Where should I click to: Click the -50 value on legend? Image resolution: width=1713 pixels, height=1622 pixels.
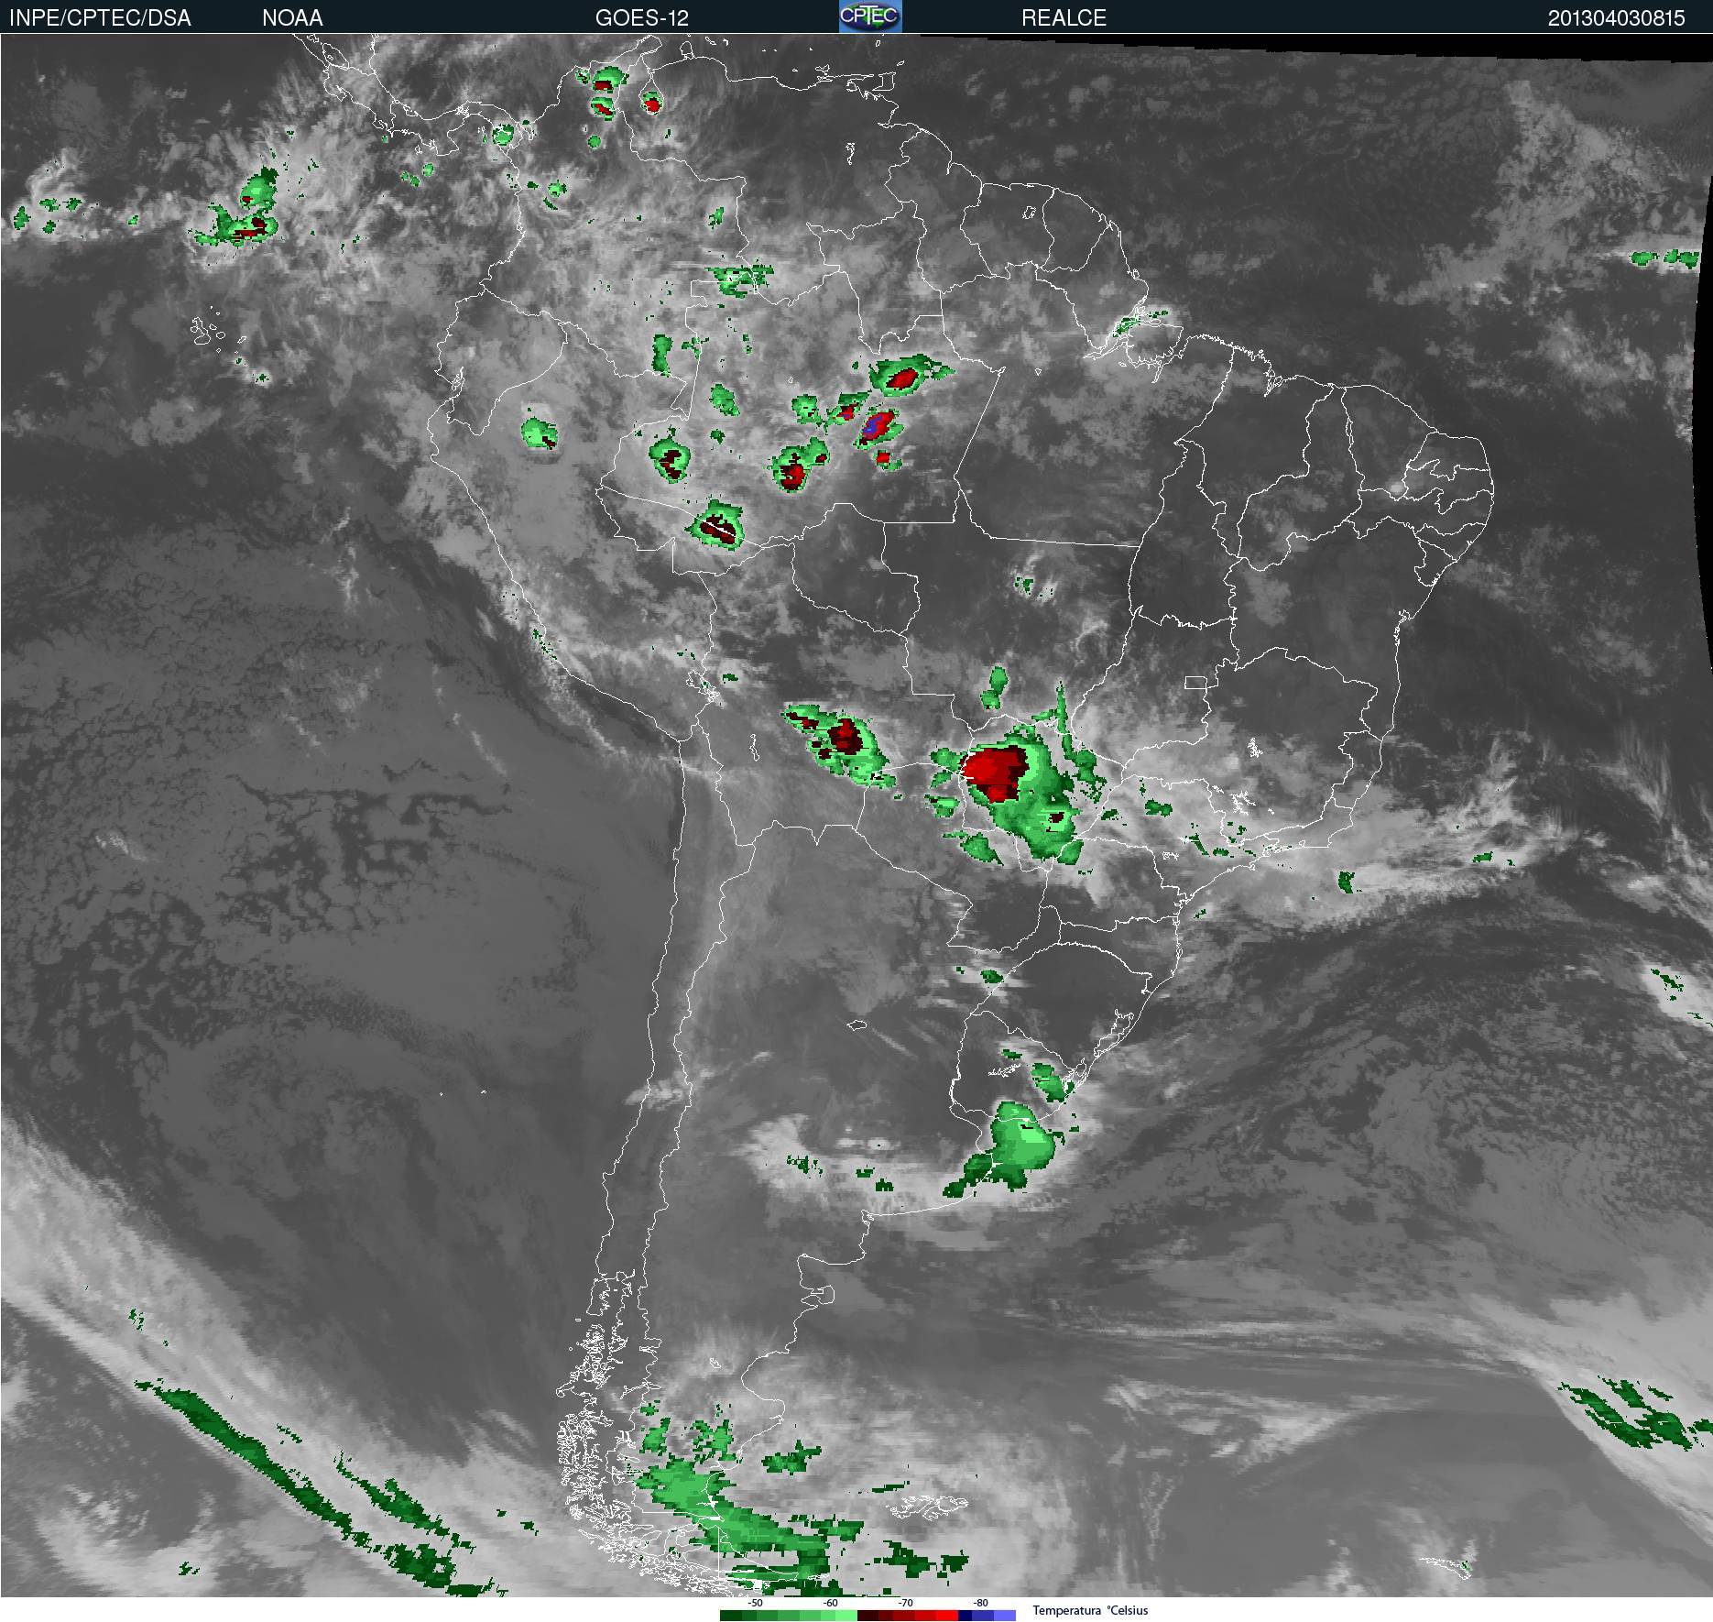pos(756,1603)
